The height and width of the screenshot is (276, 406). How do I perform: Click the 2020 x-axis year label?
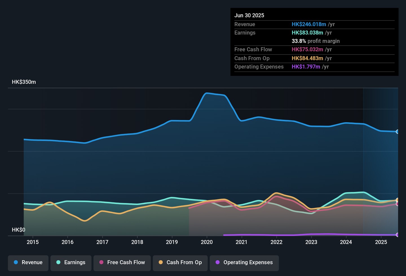tap(207, 242)
